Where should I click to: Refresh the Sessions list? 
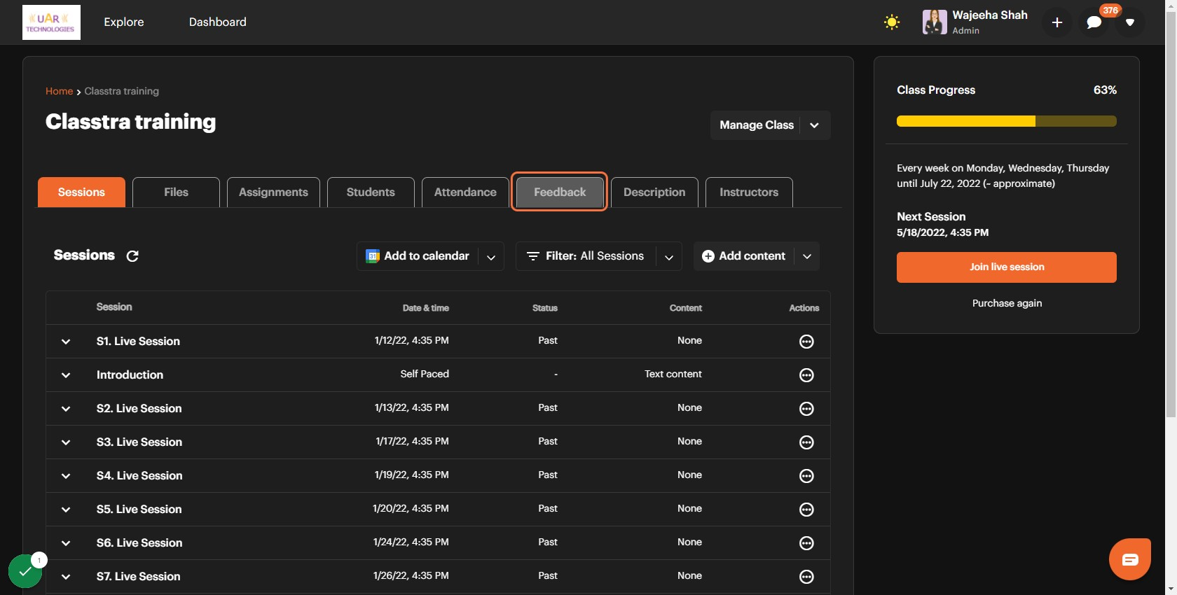[x=132, y=256]
